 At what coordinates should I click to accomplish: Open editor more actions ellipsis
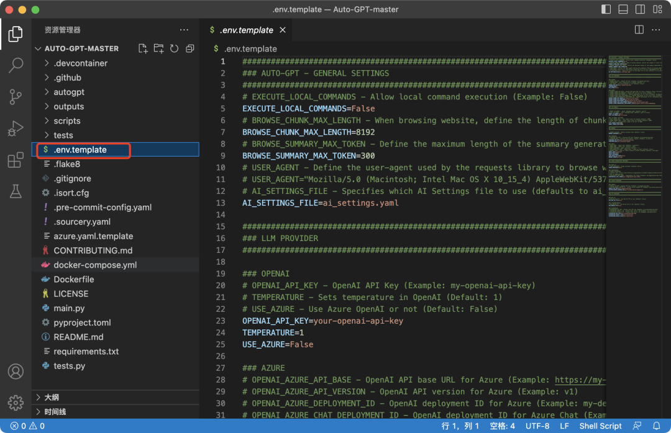(x=655, y=30)
